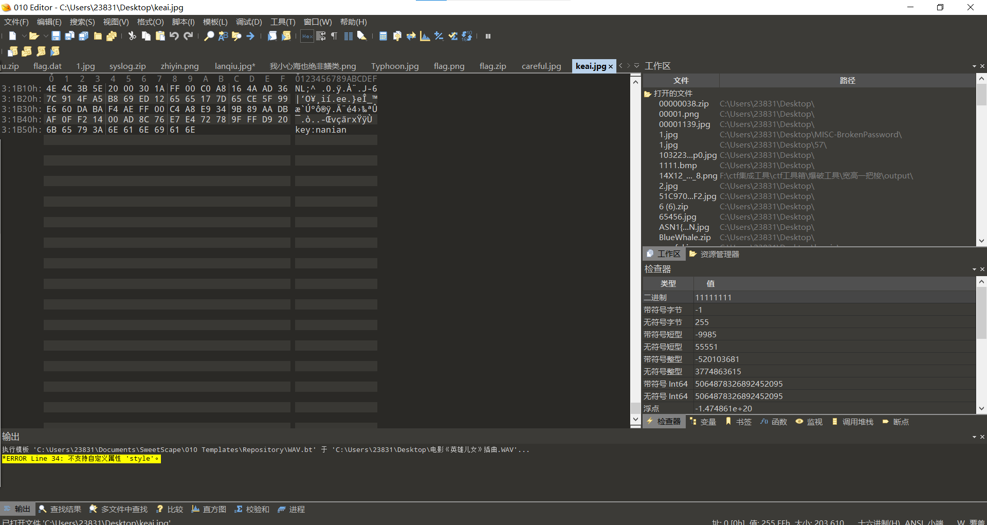The image size is (987, 525).
Task: Toggle the word wrap line icon
Action: tap(321, 36)
